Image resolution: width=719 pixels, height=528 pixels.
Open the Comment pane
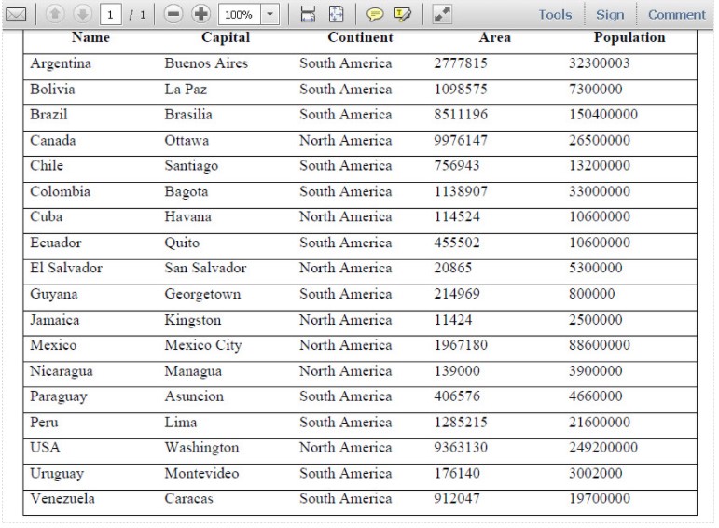676,15
